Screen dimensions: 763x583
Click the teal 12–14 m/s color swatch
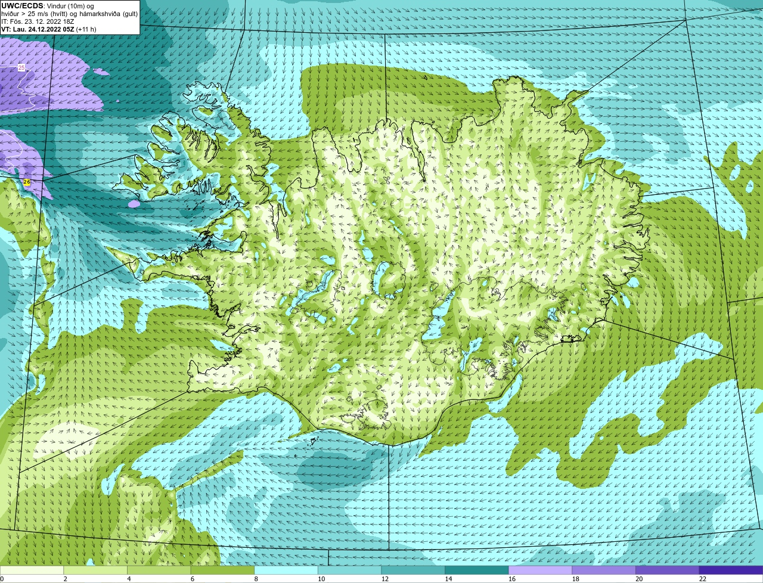click(x=413, y=570)
